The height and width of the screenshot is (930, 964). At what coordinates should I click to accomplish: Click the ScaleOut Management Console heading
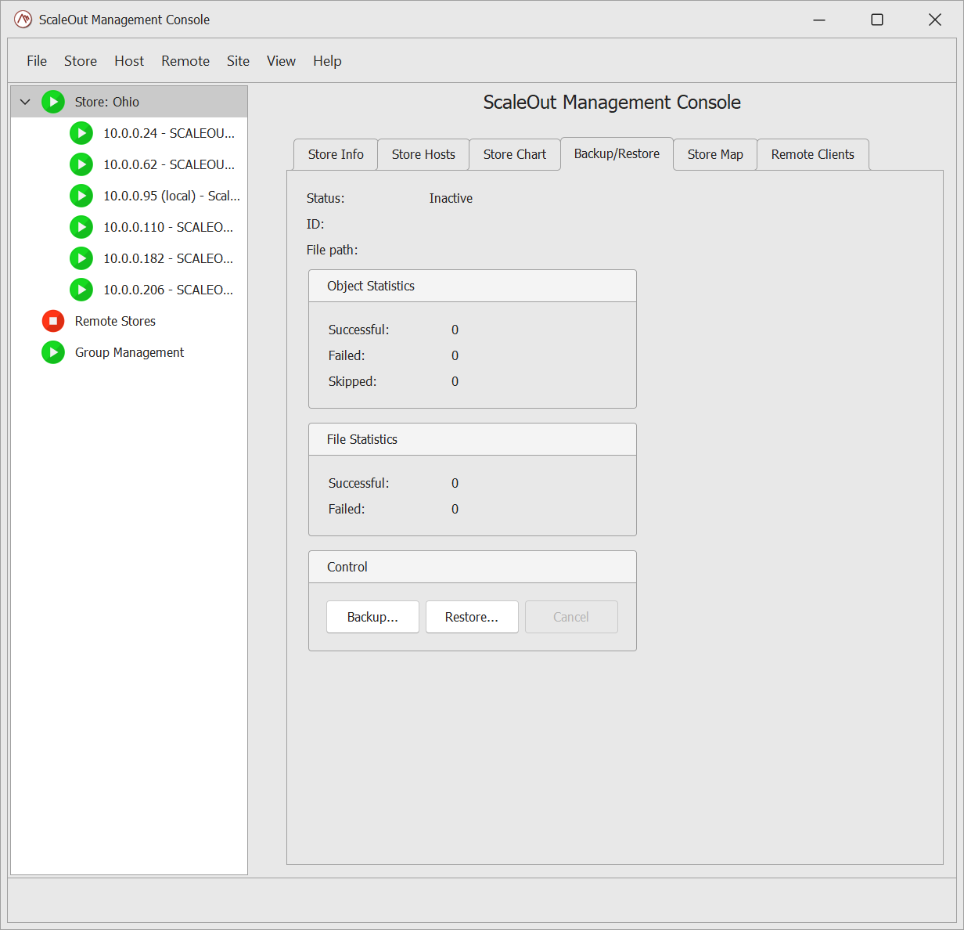pos(612,103)
